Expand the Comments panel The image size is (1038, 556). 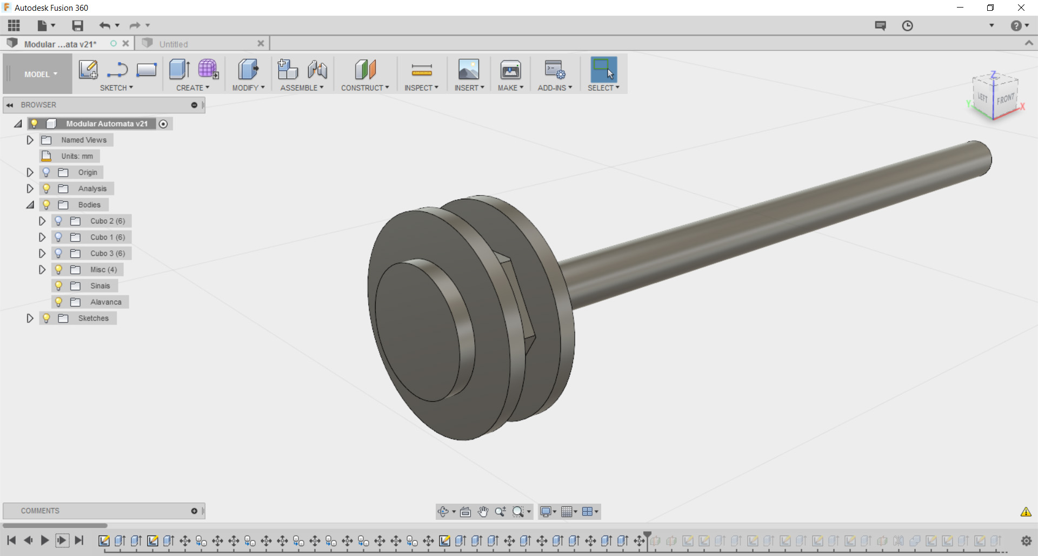pos(194,511)
